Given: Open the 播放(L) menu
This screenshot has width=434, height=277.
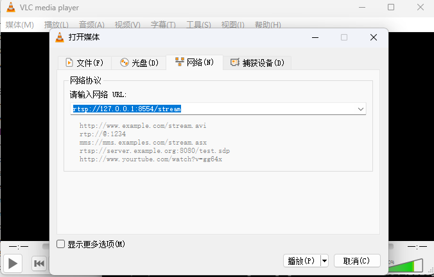Looking at the screenshot, I should [x=56, y=25].
